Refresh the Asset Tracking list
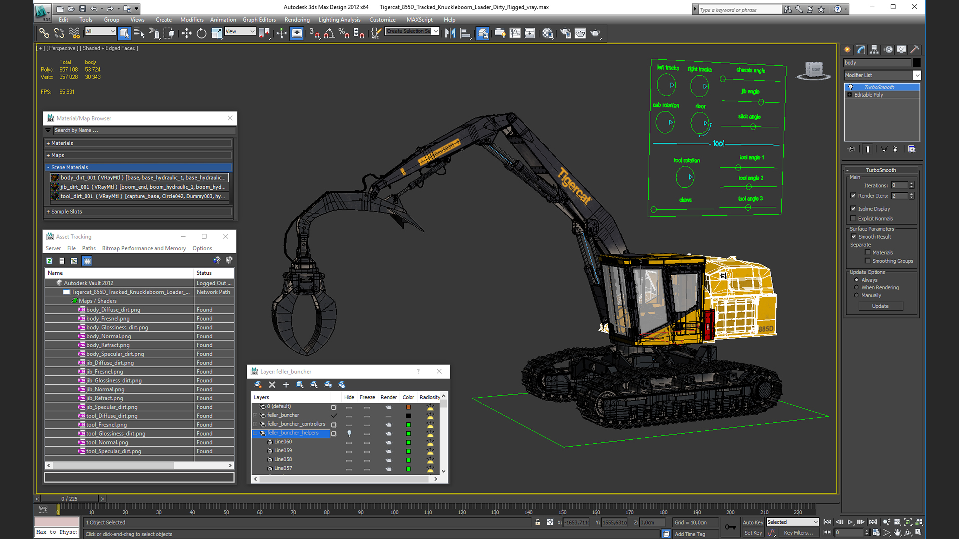Viewport: 959px width, 539px height. click(49, 261)
